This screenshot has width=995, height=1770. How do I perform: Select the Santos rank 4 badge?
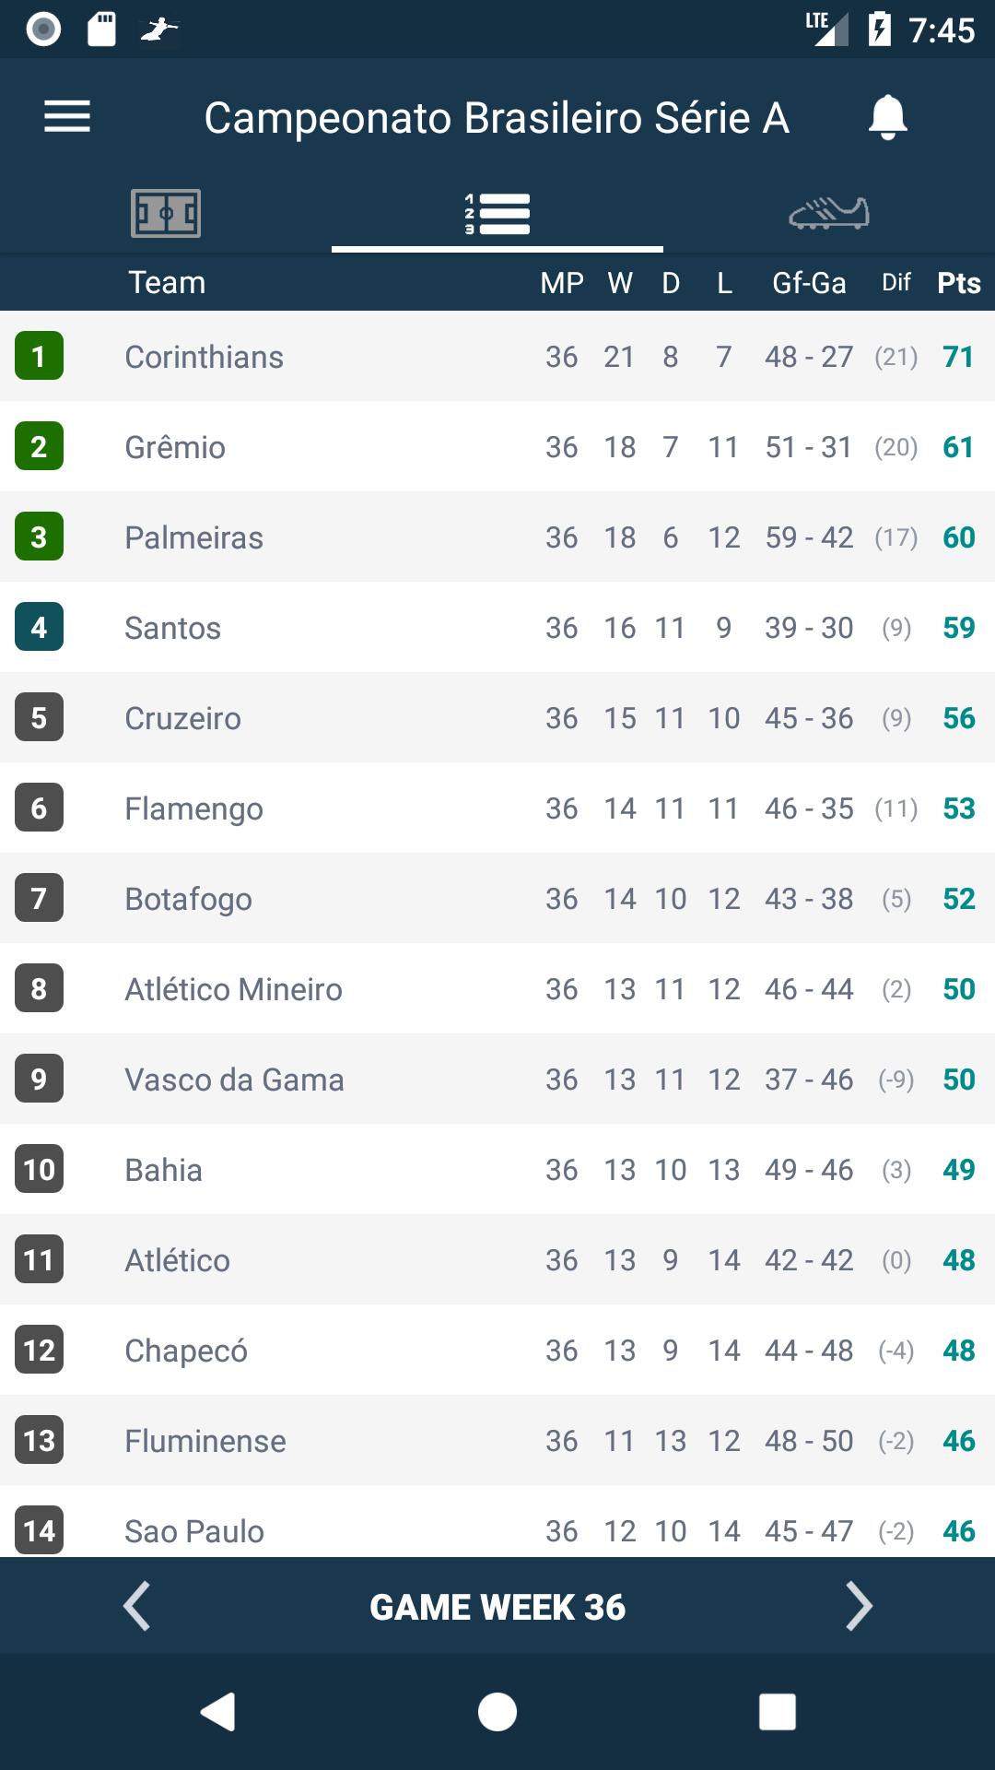(39, 627)
